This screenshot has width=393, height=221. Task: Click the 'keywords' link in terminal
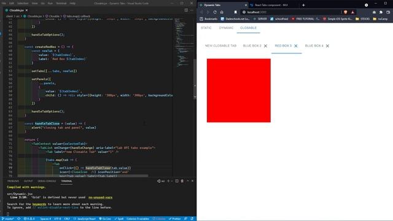pos(39,204)
